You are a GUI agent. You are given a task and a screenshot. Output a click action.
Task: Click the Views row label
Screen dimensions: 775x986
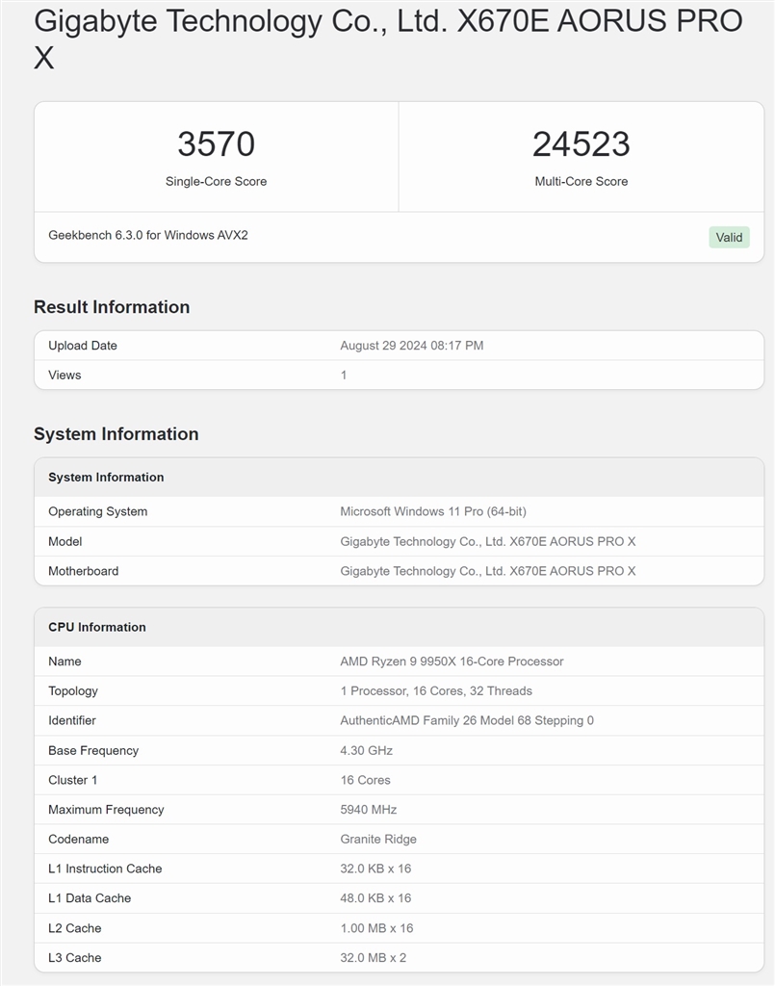65,375
